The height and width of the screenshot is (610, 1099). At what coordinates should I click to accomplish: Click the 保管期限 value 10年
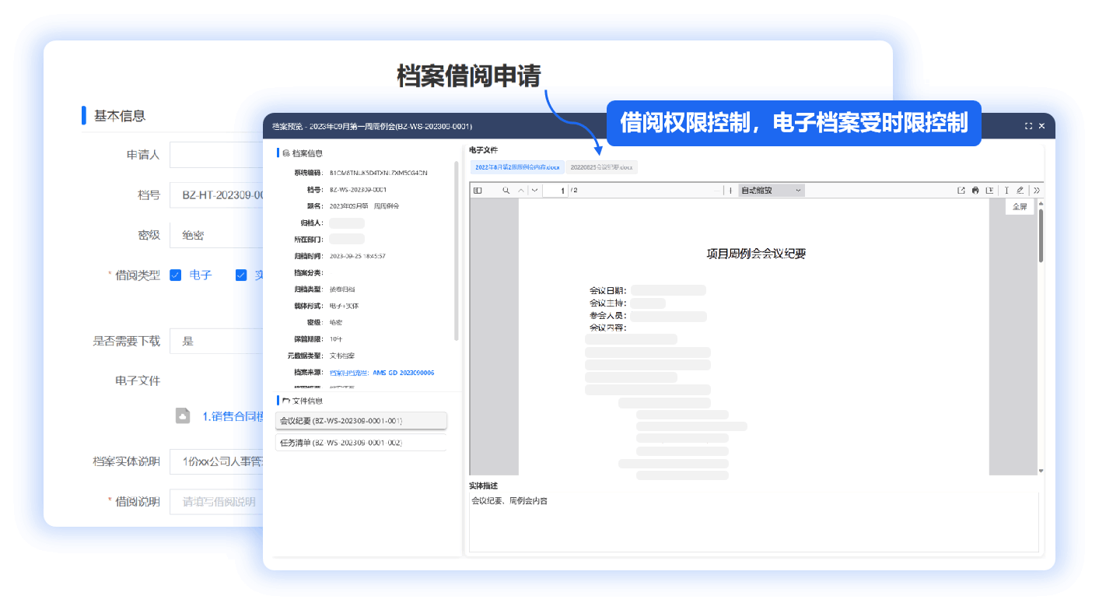coord(336,339)
